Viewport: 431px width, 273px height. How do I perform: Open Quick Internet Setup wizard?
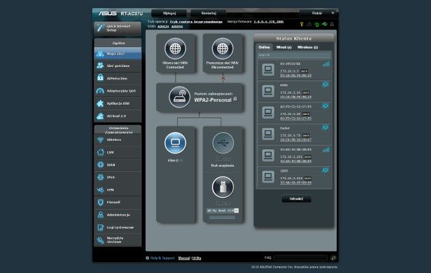(x=118, y=28)
